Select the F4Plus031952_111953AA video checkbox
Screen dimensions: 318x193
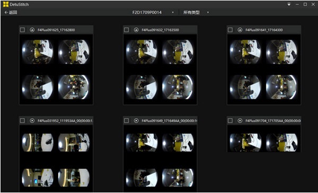tap(22, 120)
